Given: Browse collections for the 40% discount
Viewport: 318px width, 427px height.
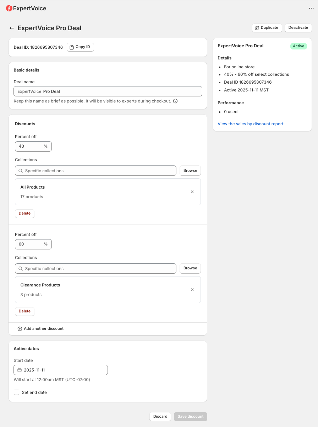Looking at the screenshot, I should coord(190,171).
